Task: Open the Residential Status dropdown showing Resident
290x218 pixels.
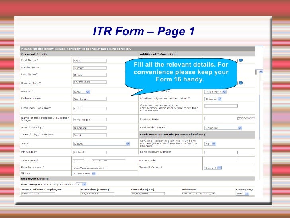Action: [223, 128]
